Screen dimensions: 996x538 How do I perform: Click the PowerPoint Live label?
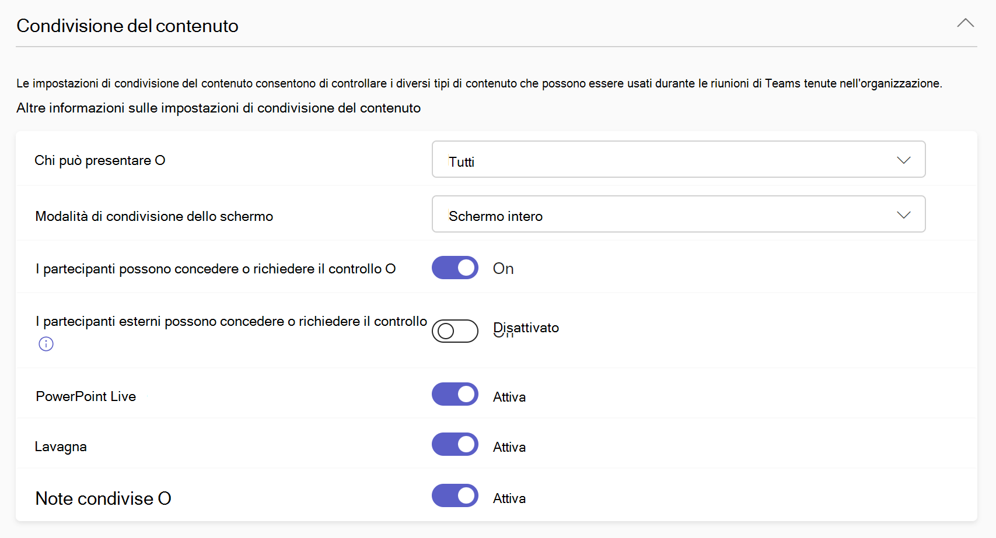pyautogui.click(x=86, y=396)
